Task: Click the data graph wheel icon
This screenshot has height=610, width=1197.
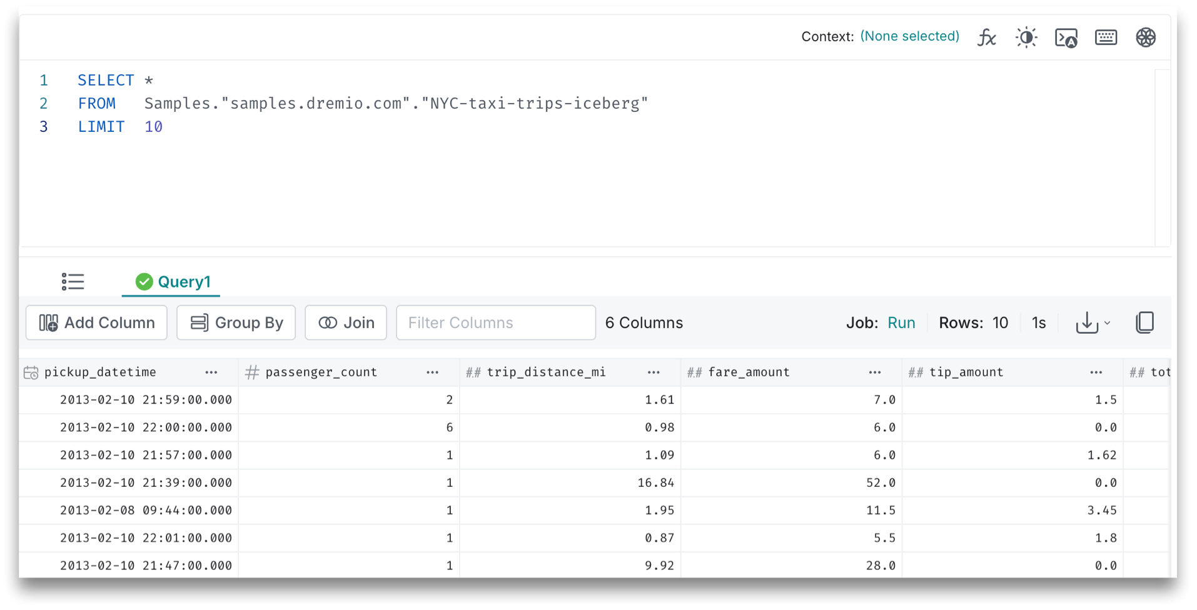Action: (x=1146, y=37)
